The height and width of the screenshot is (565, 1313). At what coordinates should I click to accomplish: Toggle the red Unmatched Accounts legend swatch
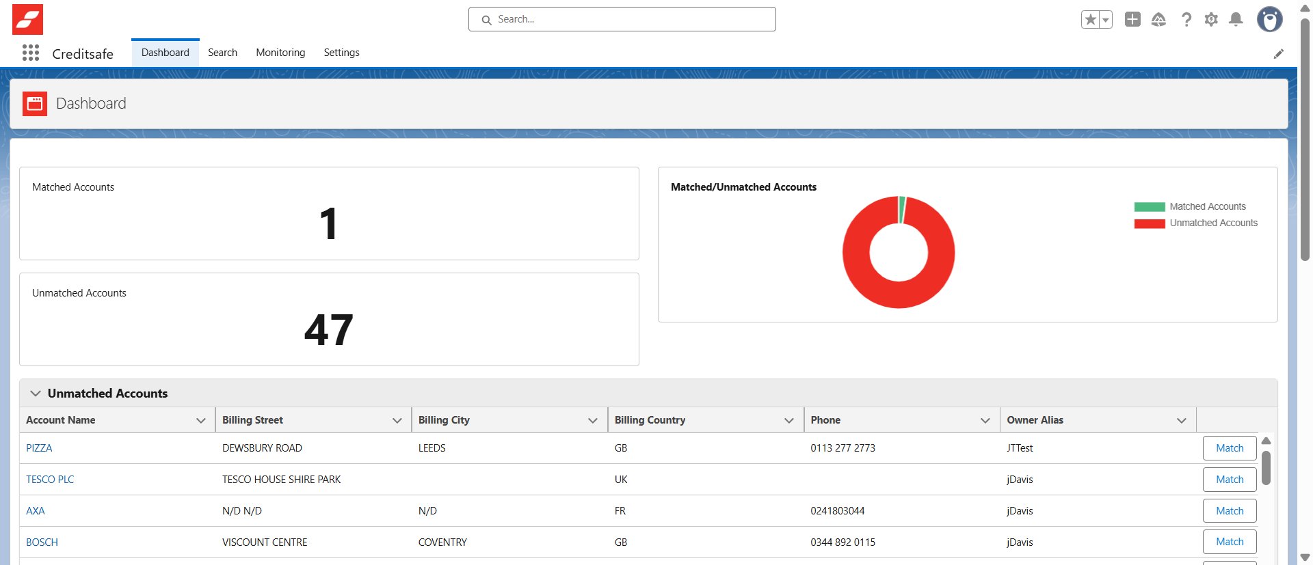[1150, 223]
